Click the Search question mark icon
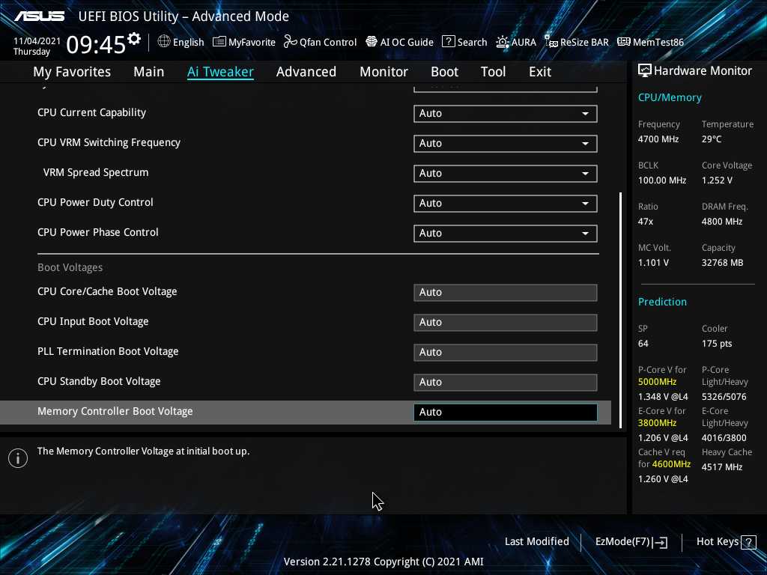The height and width of the screenshot is (575, 767). point(448,42)
